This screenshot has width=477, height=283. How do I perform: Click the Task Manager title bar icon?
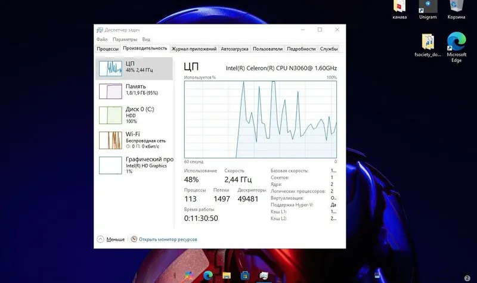(x=100, y=30)
